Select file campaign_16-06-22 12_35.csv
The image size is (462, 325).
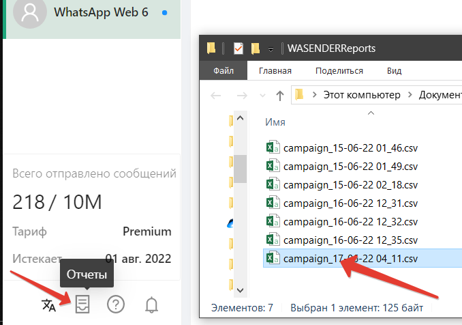point(350,240)
